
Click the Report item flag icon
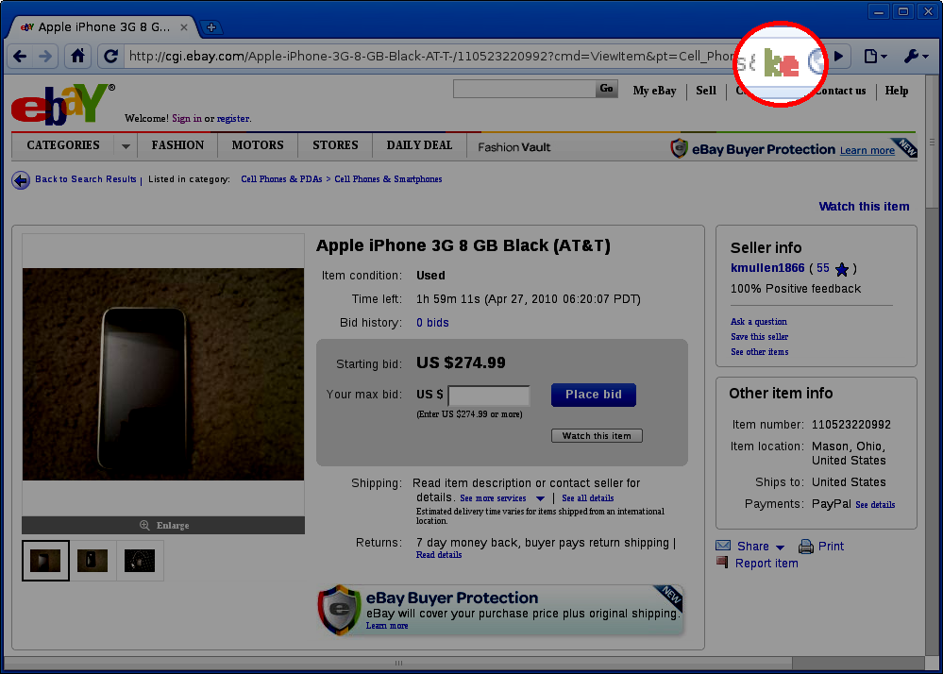tap(722, 563)
